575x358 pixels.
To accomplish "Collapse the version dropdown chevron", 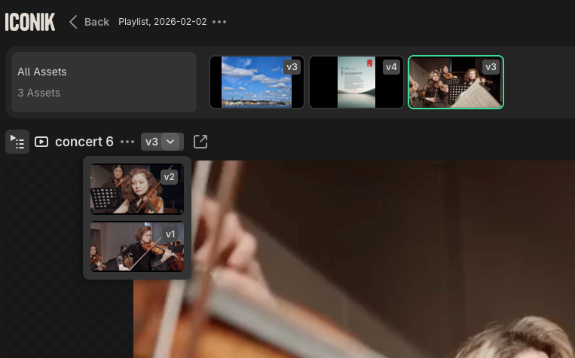I will [173, 142].
